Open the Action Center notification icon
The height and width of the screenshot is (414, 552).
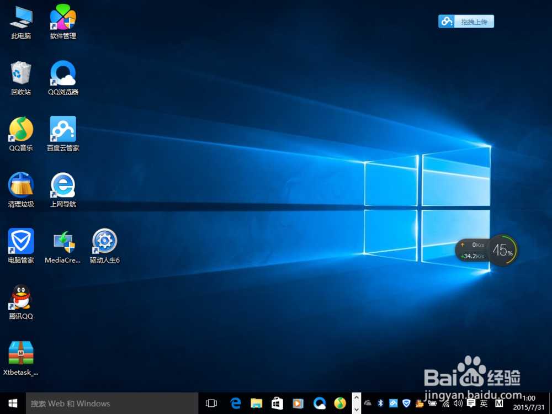471,404
